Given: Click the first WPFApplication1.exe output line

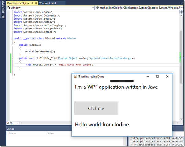Looking at the screenshot, I should coord(157,138).
